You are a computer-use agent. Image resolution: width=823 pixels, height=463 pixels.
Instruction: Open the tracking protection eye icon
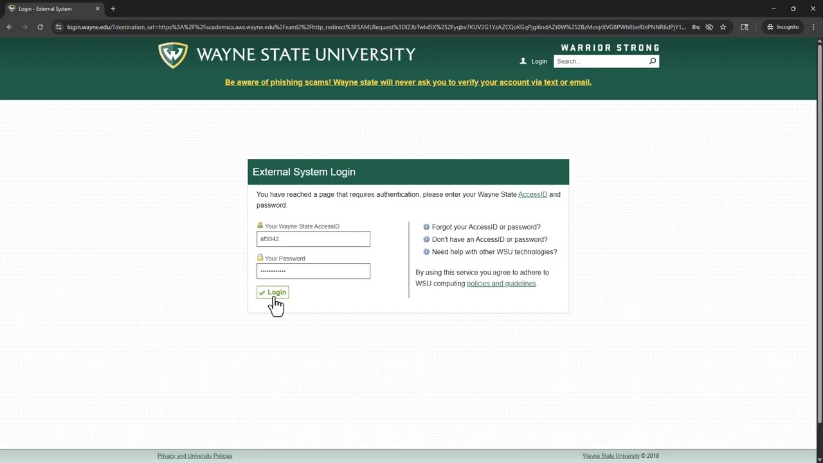709,27
